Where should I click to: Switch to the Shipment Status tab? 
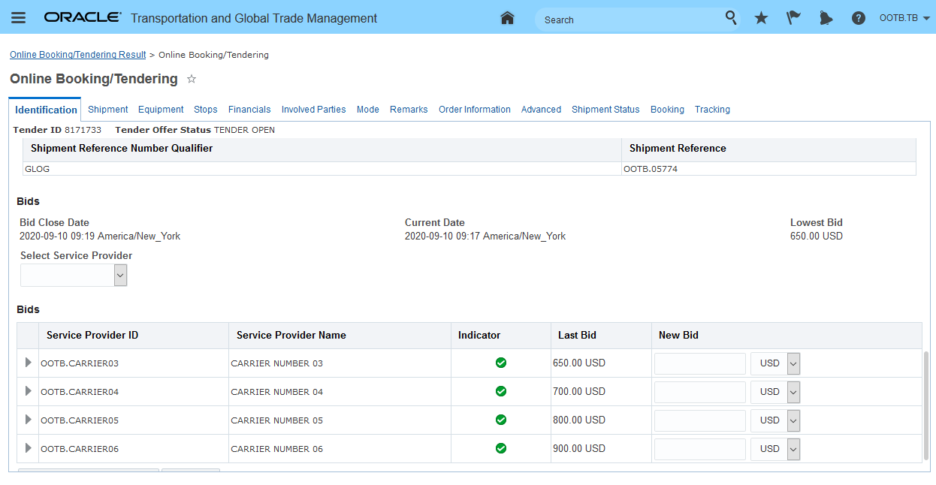coord(605,110)
